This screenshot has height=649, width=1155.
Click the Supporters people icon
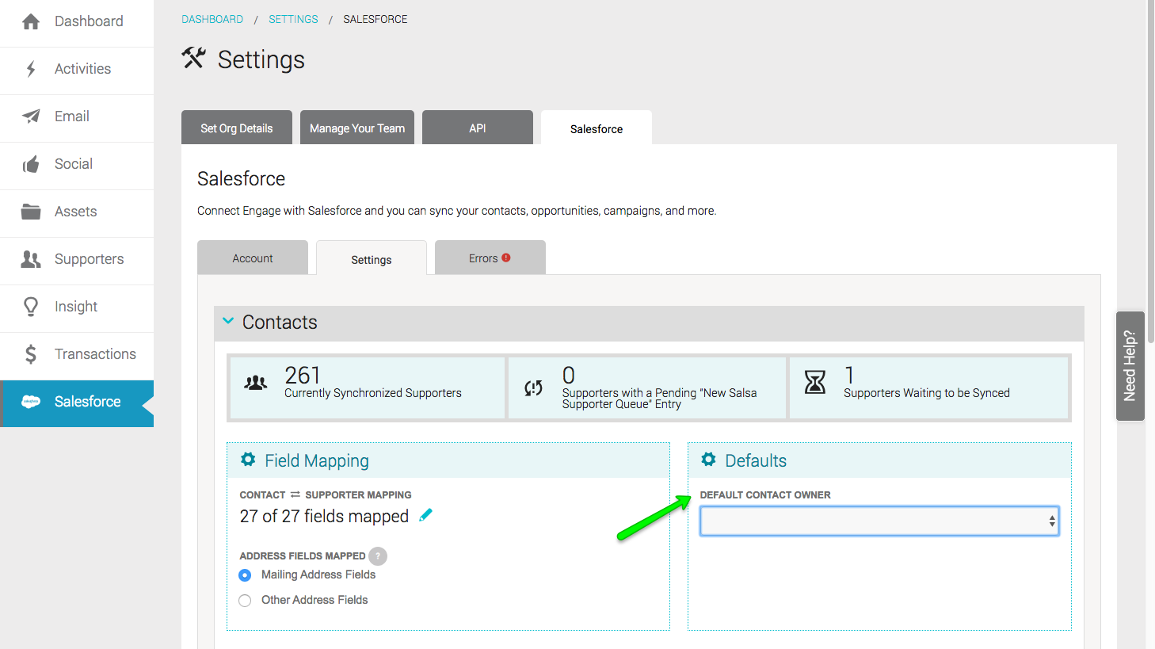pyautogui.click(x=31, y=259)
